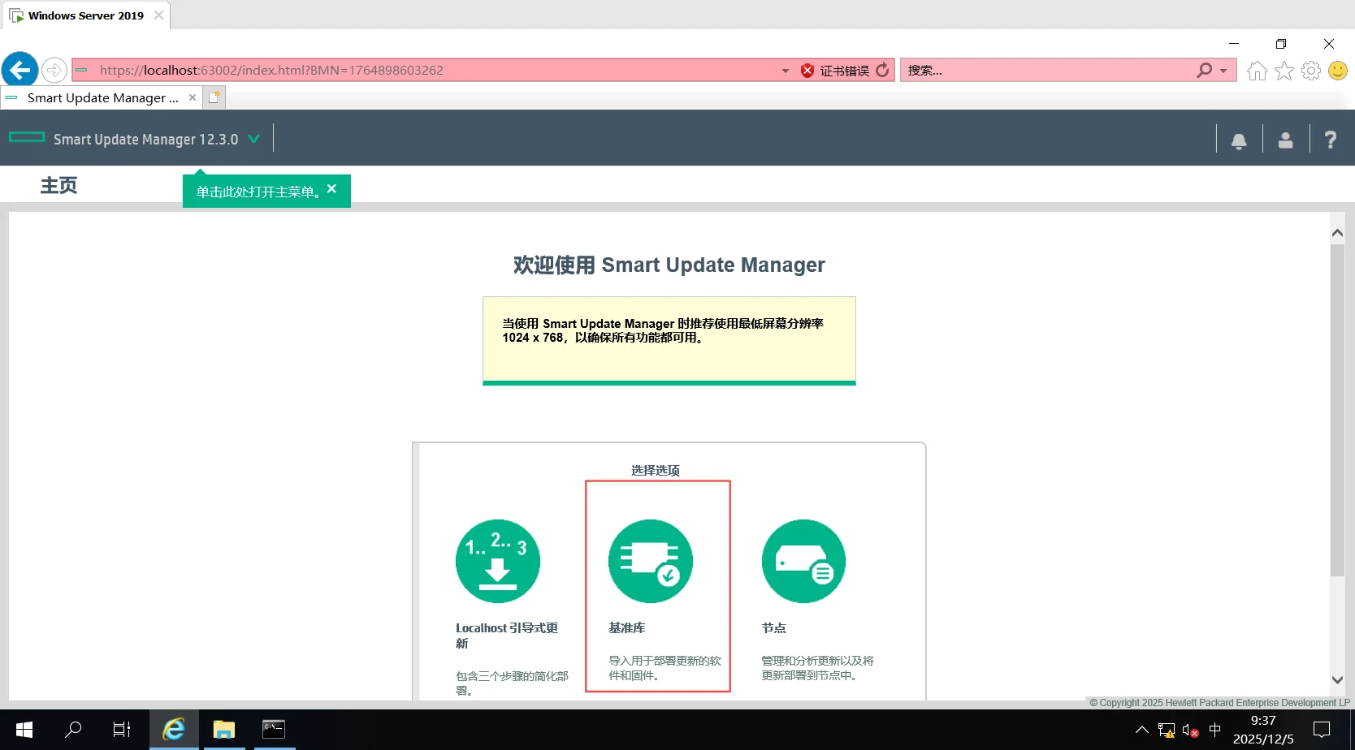The height and width of the screenshot is (750, 1355).
Task: Close the Windows Server 2019 VM tab
Action: pos(158,15)
